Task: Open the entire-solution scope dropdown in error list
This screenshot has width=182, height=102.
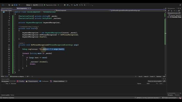Action: point(8,81)
